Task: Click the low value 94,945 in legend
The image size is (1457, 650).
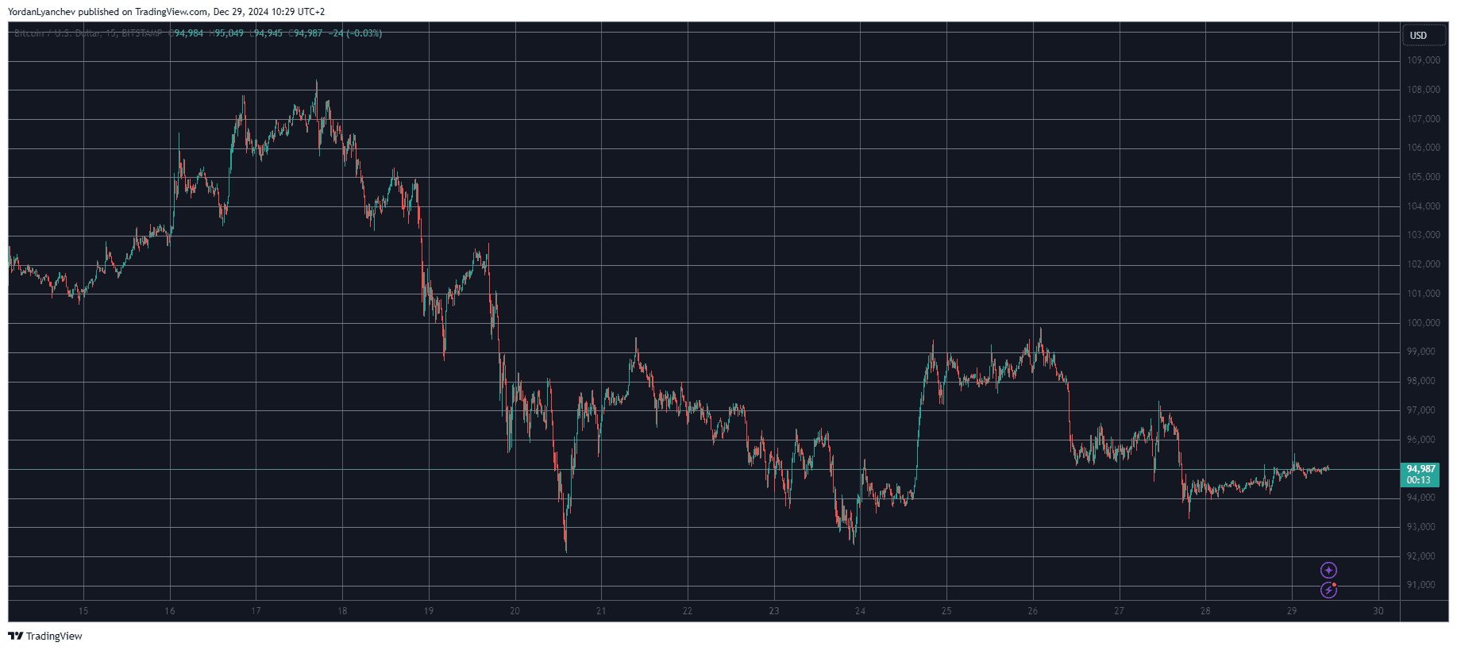Action: [x=268, y=33]
